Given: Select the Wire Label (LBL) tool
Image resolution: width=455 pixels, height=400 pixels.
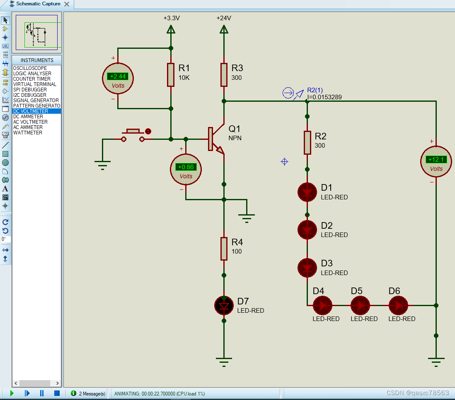Looking at the screenshot, I should pos(5,46).
